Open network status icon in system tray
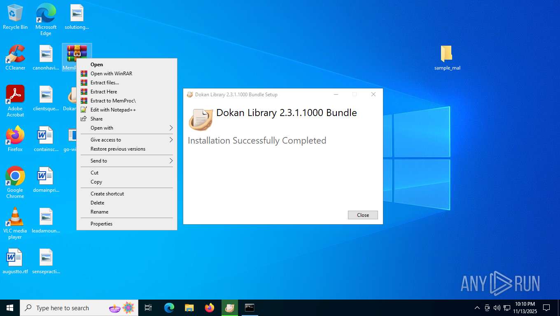 [507, 308]
